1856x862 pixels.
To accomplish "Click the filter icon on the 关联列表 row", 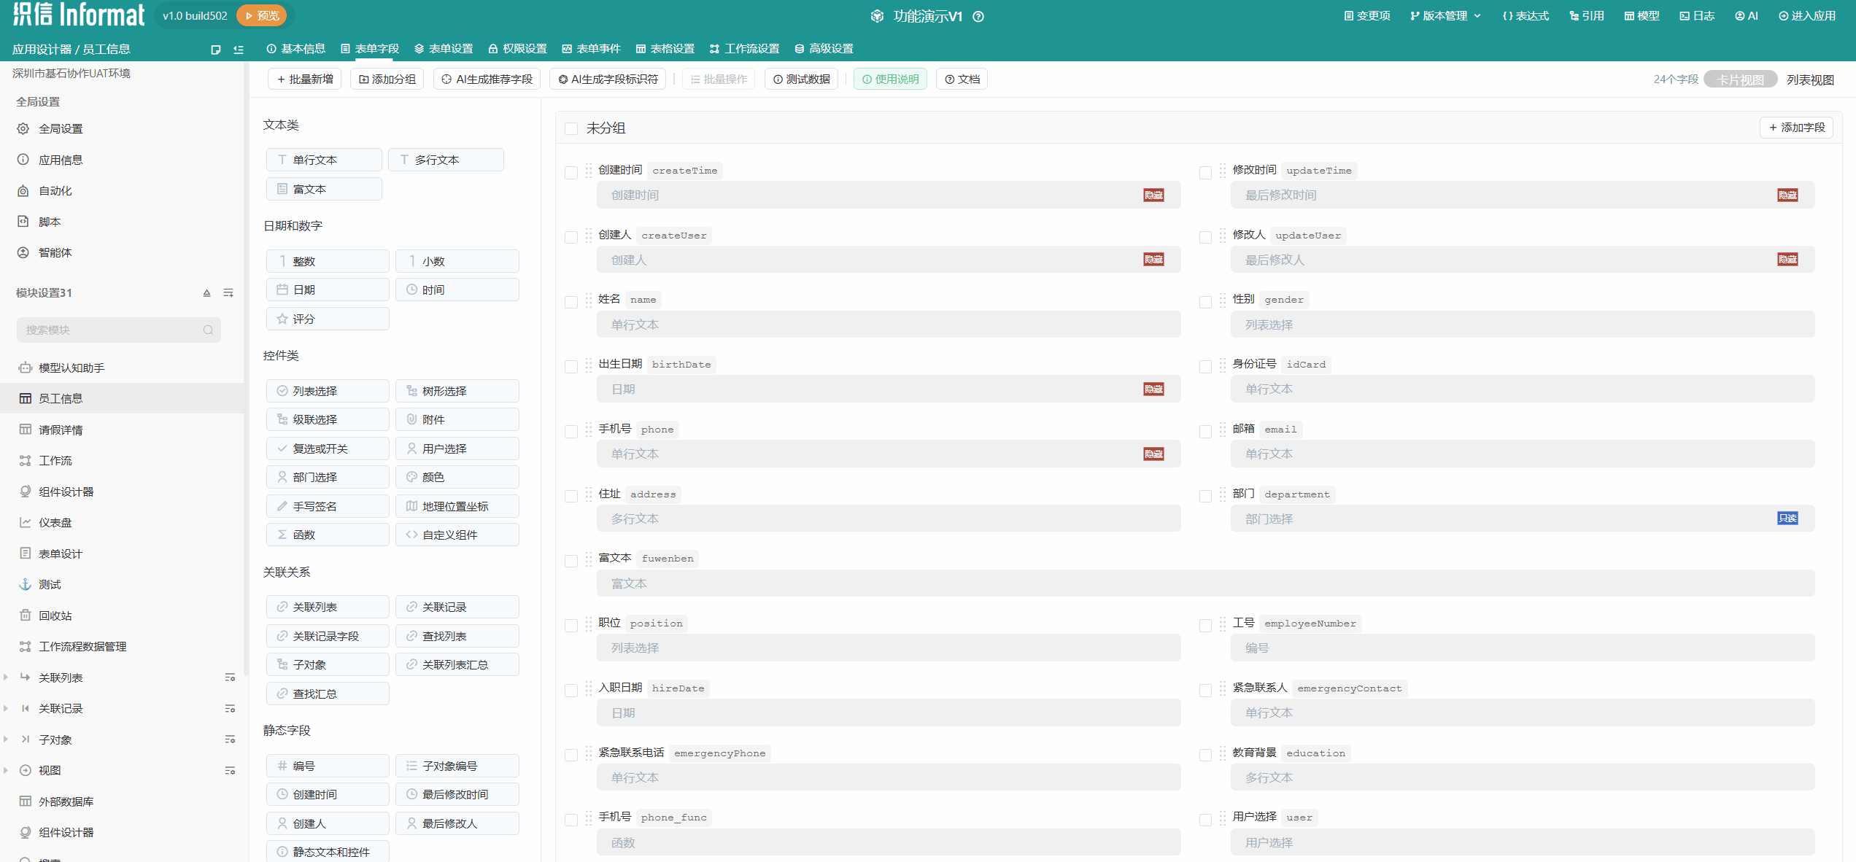I will pos(230,677).
